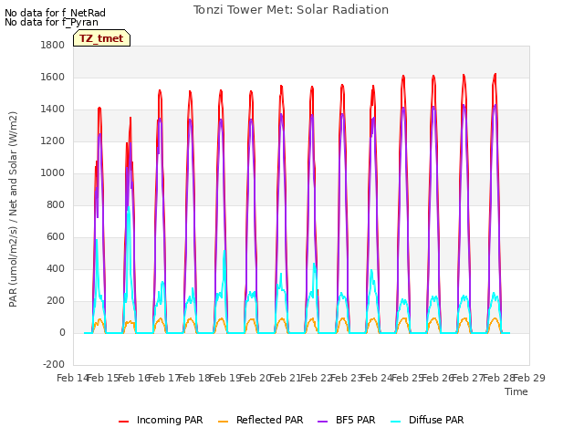Screen dimensions: 584x438
Task: Click the Feb 15 cyan Diffuse PAR spike
Action: point(129,208)
